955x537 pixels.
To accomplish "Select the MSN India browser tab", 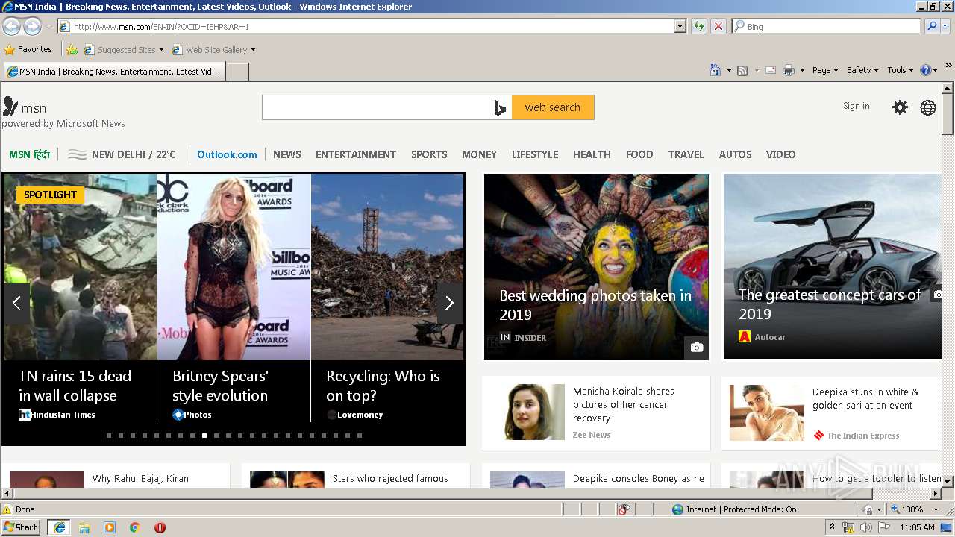I will 113,72.
